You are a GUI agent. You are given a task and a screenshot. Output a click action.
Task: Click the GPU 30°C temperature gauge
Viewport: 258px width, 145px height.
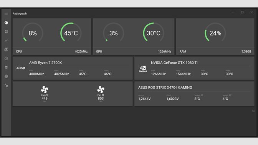(x=154, y=33)
